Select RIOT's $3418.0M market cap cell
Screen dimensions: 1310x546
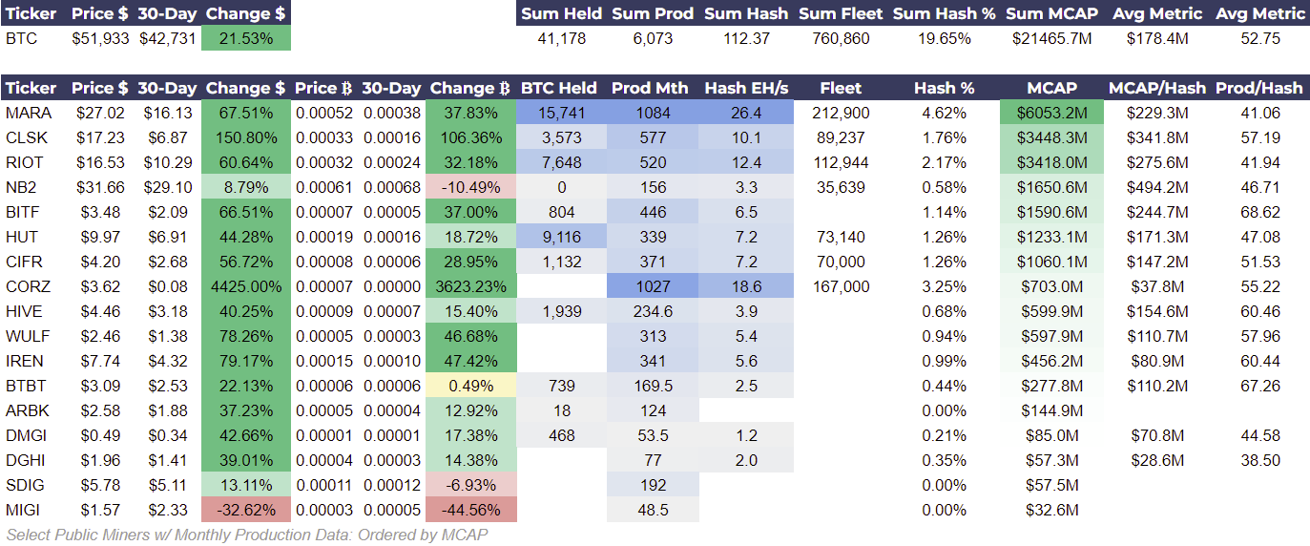tap(1052, 162)
